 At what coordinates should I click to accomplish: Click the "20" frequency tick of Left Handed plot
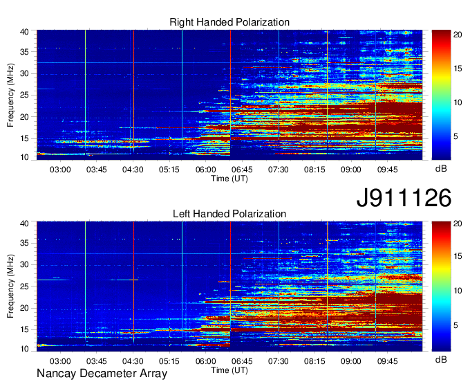coord(25,308)
